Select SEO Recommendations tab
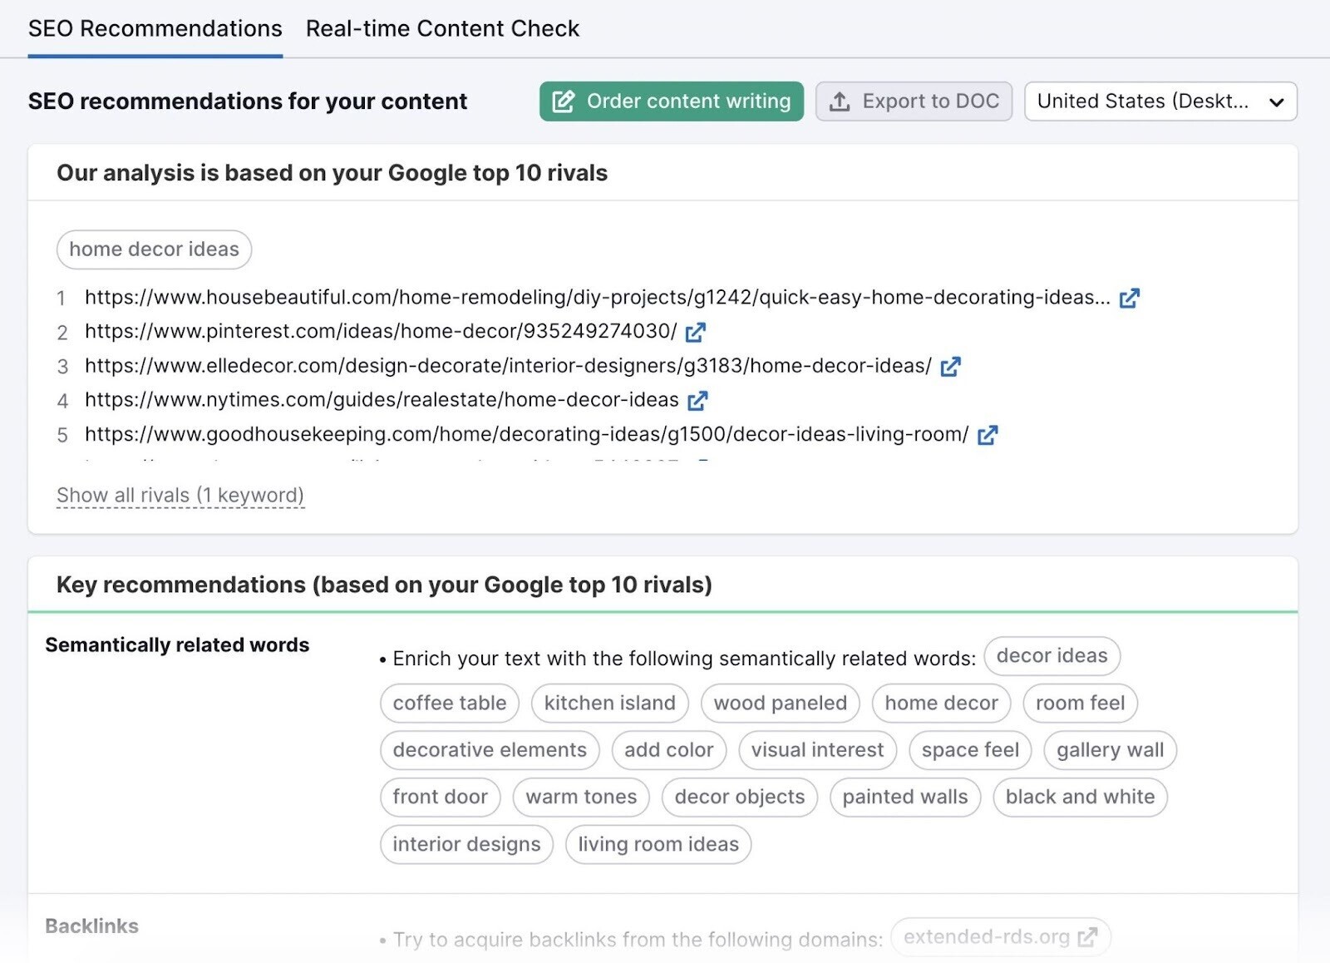The width and height of the screenshot is (1330, 963). click(x=155, y=29)
